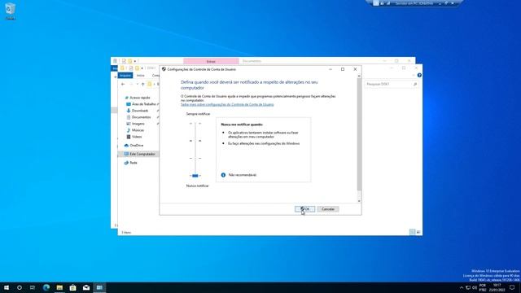Open File Explorer from the taskbar
Screen dimensions: 521x293
pos(59,287)
